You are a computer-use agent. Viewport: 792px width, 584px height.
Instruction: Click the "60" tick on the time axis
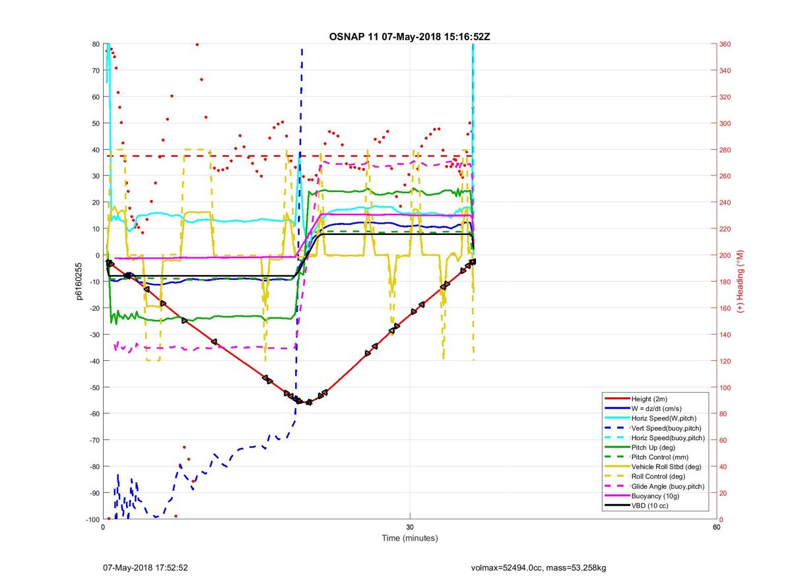coord(716,527)
